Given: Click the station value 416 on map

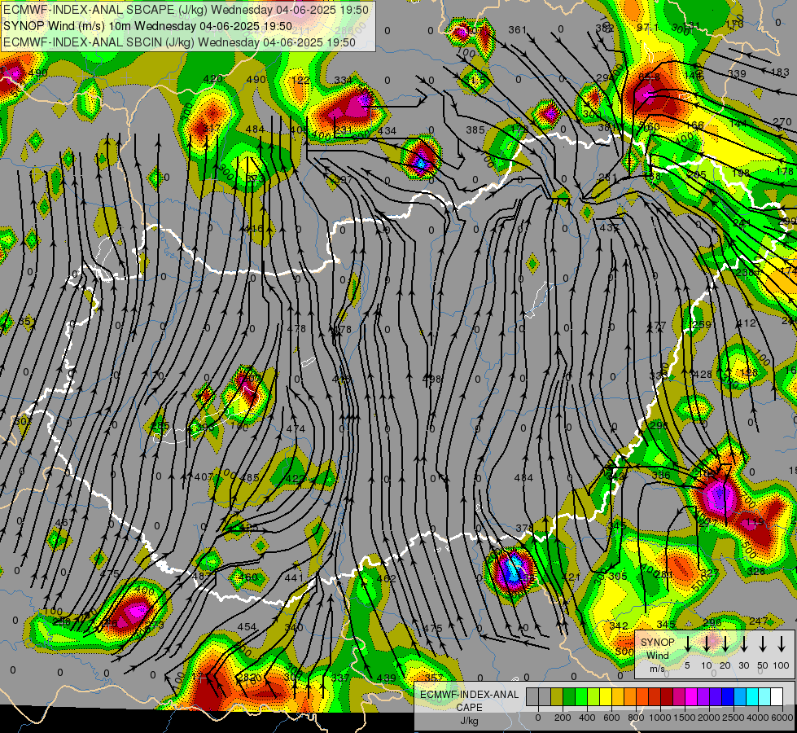Looking at the screenshot, I should point(254,228).
